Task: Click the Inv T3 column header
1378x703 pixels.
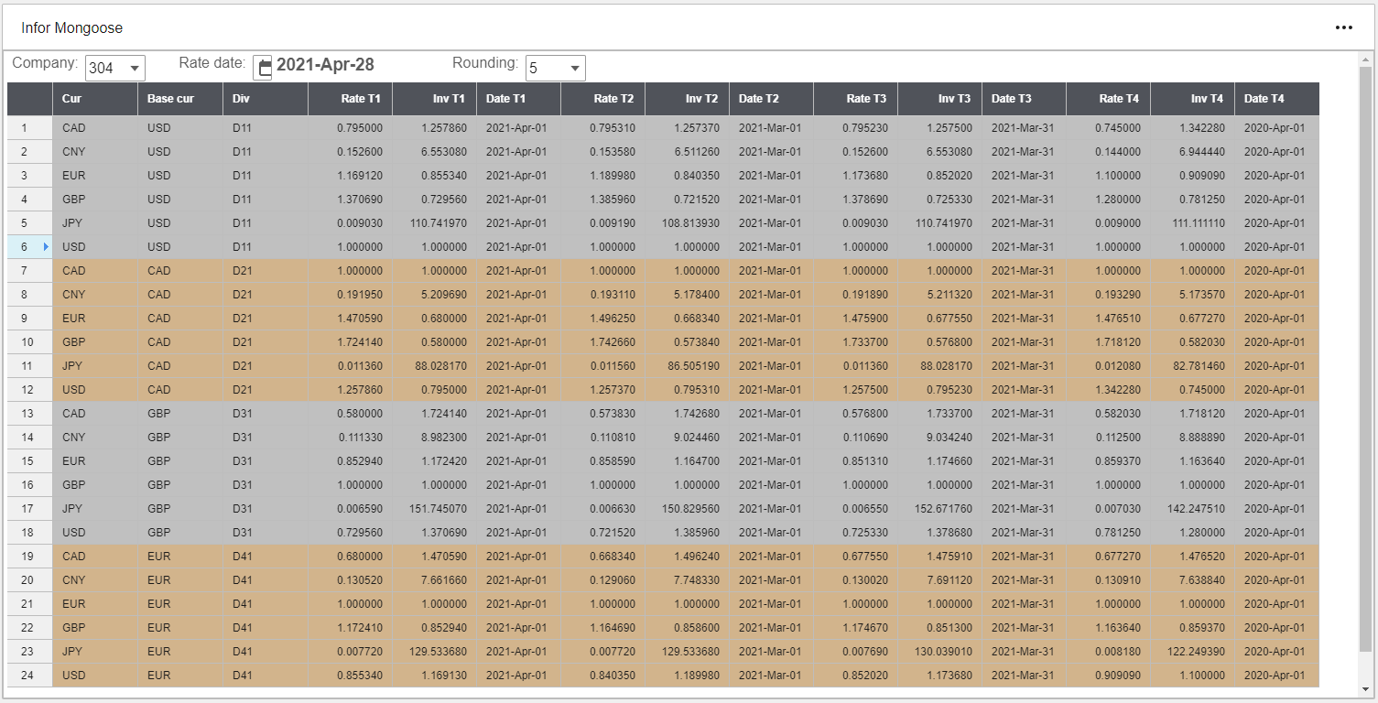Action: [x=940, y=99]
